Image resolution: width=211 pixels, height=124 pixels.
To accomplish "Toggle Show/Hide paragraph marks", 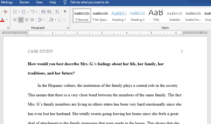I will click(65, 12).
